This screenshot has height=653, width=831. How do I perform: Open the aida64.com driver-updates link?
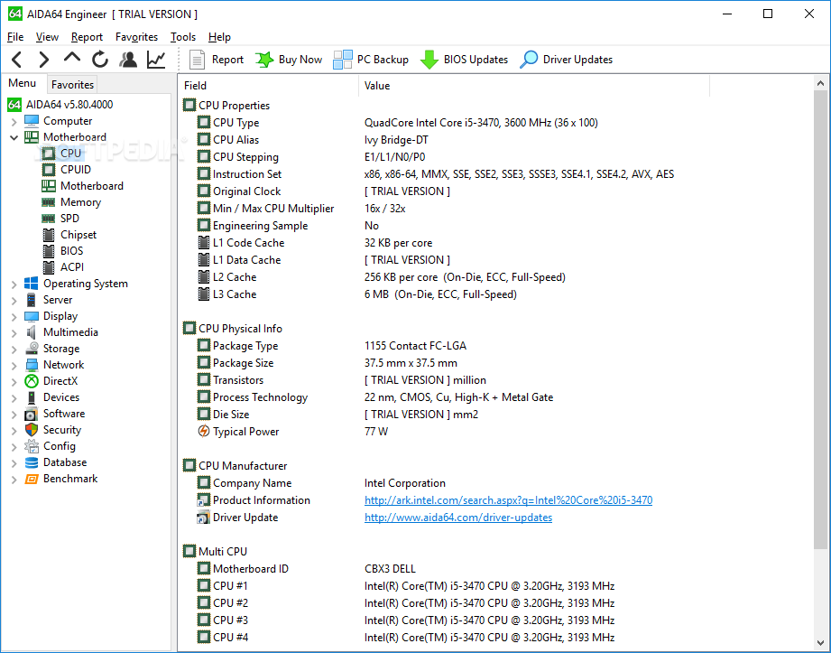(x=457, y=518)
